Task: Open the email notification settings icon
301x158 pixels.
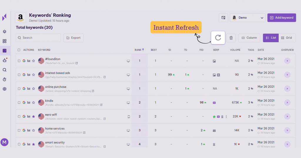Action: click(x=223, y=18)
